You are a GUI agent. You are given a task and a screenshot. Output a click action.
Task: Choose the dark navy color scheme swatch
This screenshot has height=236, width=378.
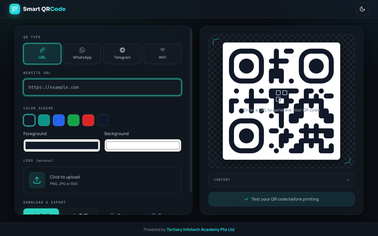[x=29, y=120]
